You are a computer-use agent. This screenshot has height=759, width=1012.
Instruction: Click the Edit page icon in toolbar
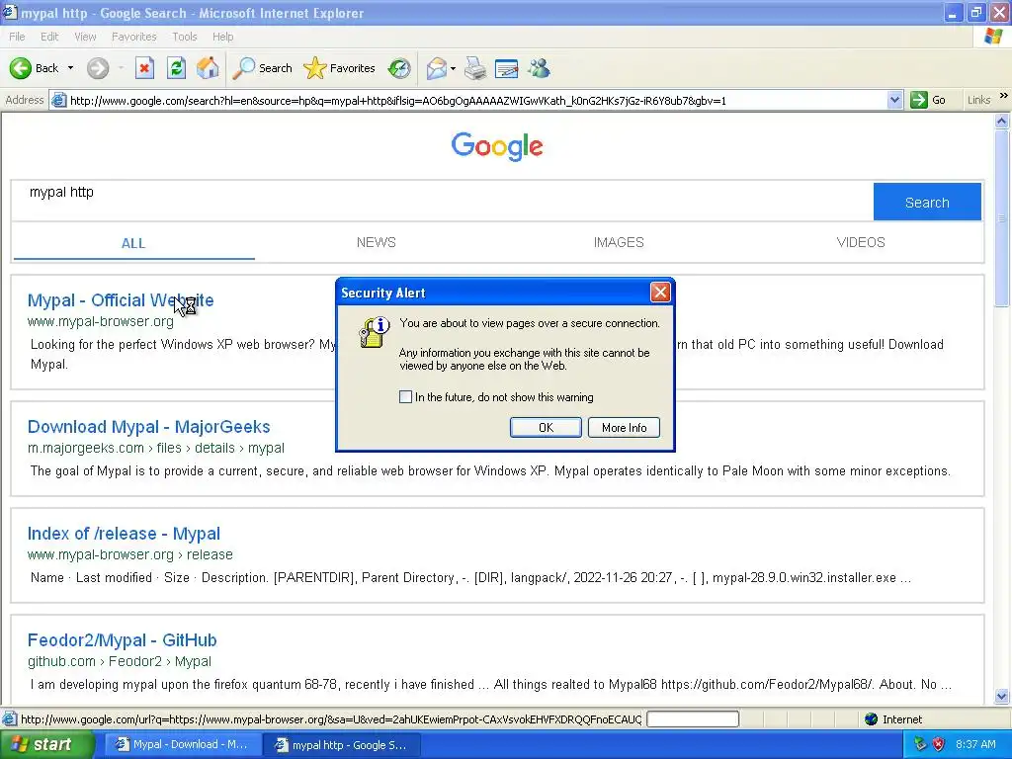507,68
